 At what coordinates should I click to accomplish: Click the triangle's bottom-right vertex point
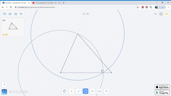(x=111, y=73)
